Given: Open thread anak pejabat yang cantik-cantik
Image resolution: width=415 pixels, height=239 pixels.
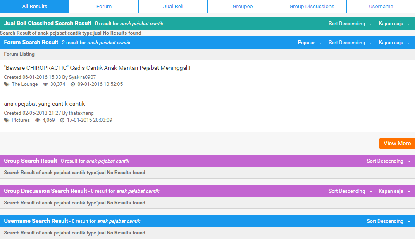Looking at the screenshot, I should click(45, 104).
